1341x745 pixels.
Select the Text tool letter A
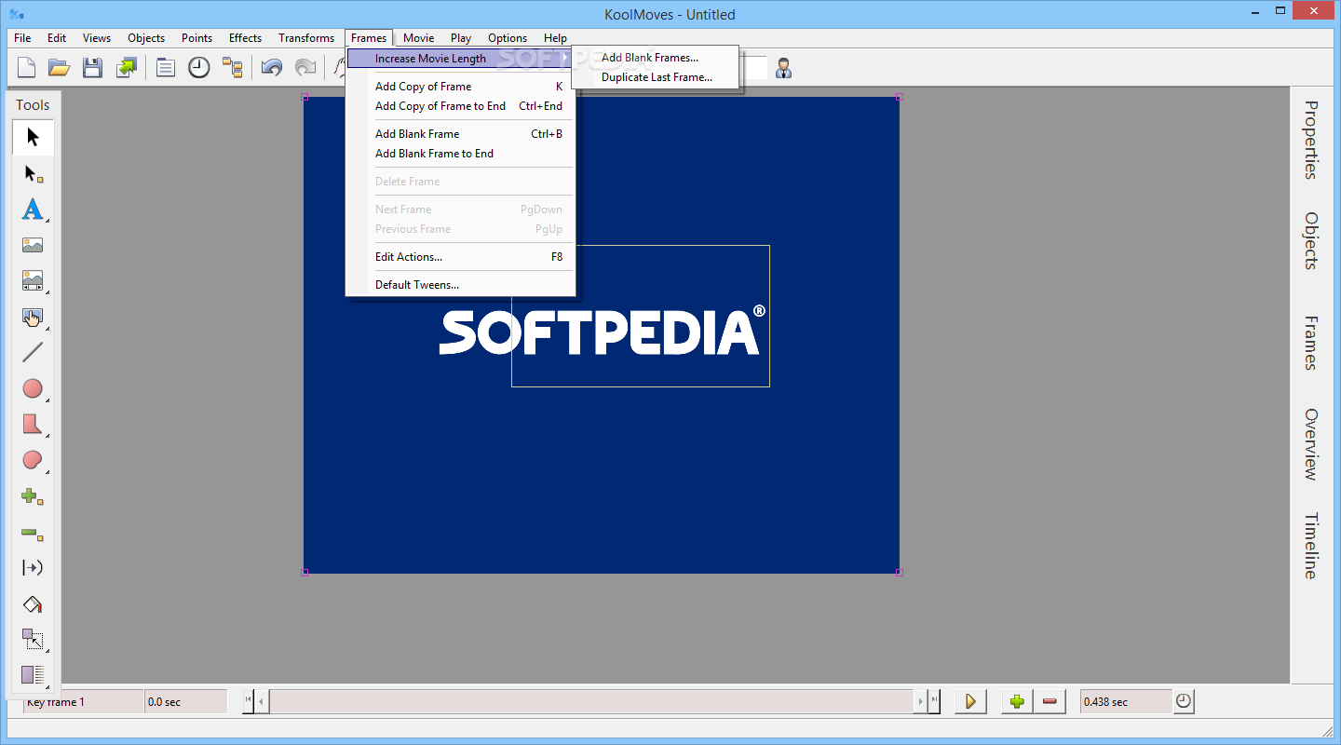pyautogui.click(x=33, y=210)
